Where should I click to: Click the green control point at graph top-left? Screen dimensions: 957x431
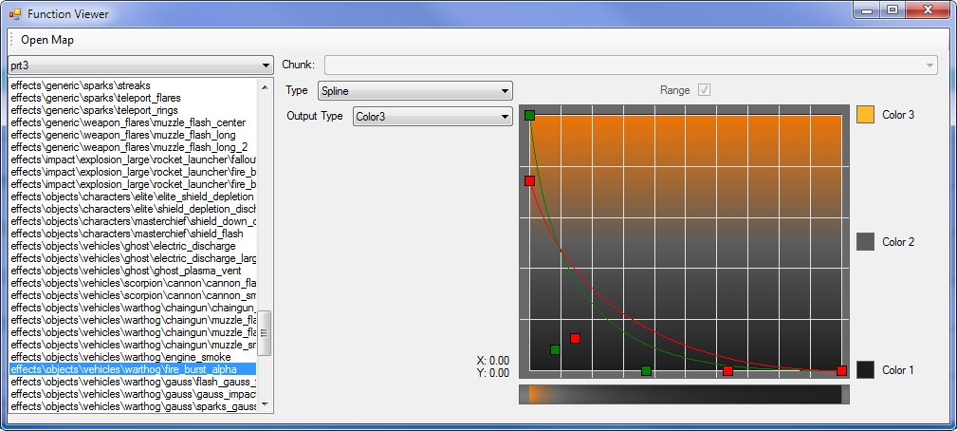[529, 115]
